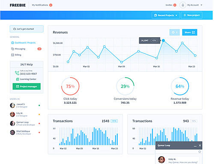Click Jawad S user avatar
The height and width of the screenshot is (164, 214).
tap(12, 105)
